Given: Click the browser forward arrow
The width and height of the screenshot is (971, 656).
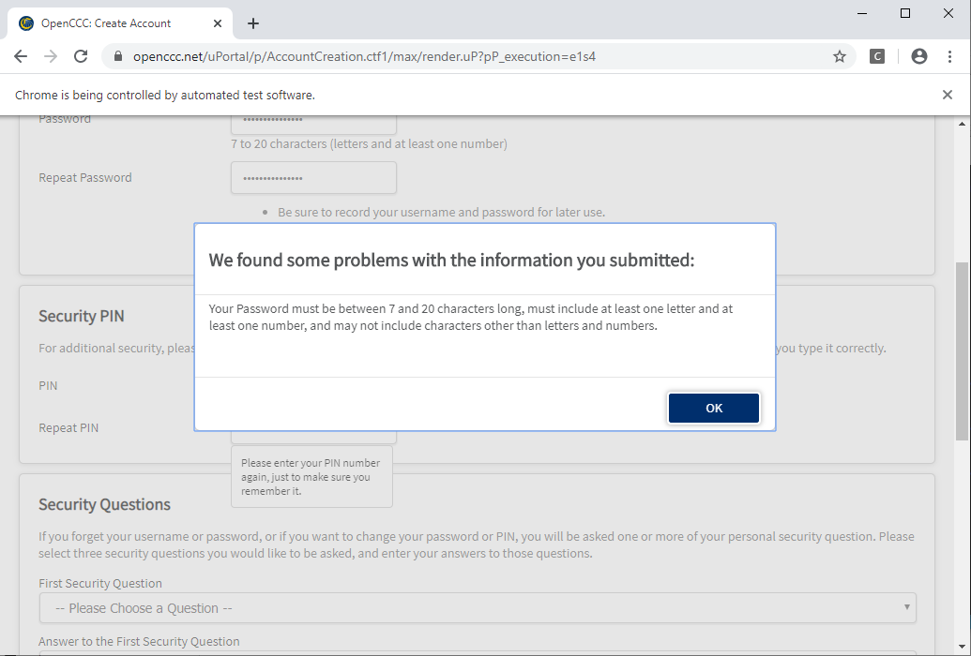Looking at the screenshot, I should (51, 56).
